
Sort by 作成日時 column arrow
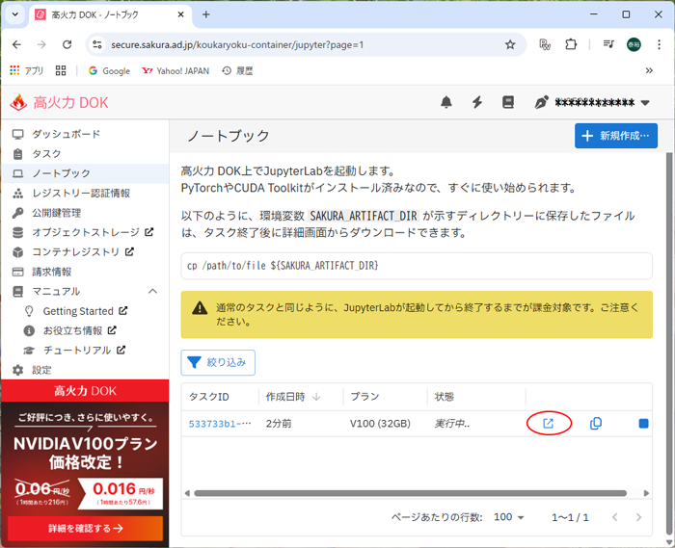tap(316, 396)
